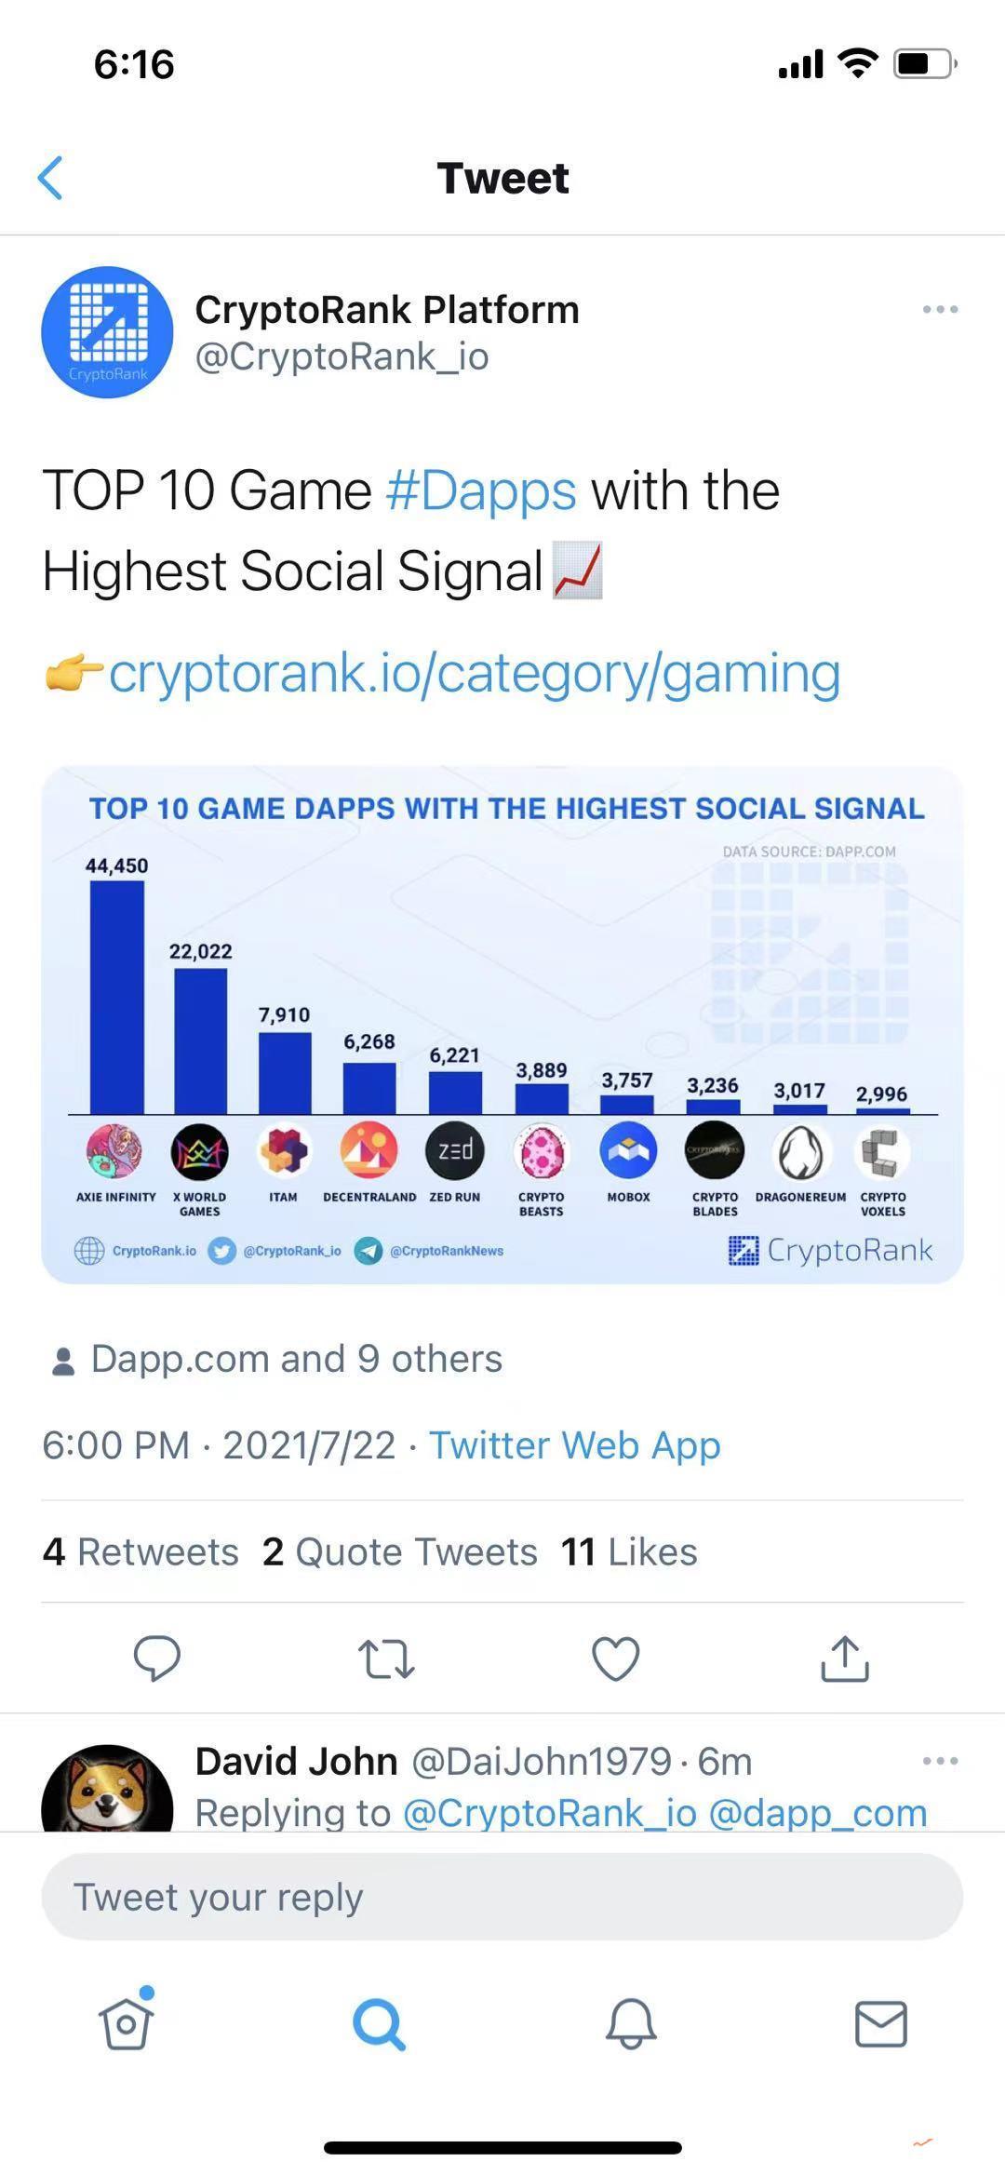View the 11 Likes list
1005x2175 pixels.
coord(627,1550)
